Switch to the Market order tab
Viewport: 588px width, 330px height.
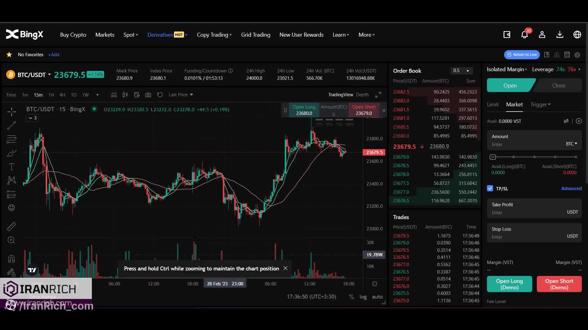coord(514,104)
